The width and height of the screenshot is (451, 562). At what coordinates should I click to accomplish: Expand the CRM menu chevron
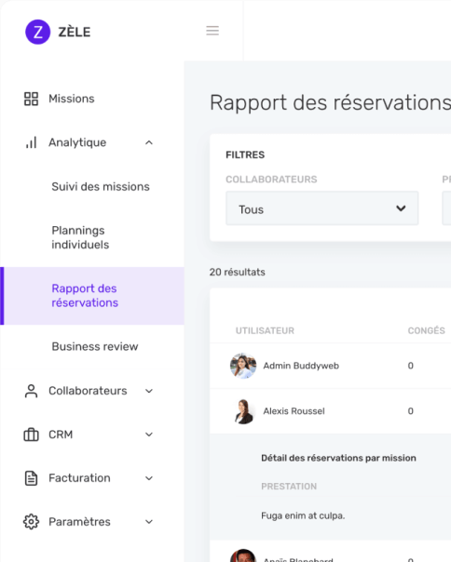[x=149, y=435]
